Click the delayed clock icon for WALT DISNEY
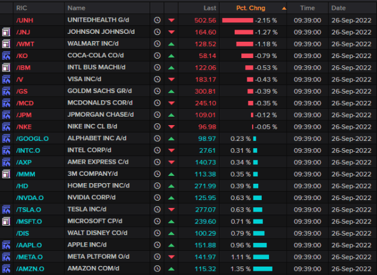Image resolution: width=377 pixels, height=275 pixels. coord(157,233)
